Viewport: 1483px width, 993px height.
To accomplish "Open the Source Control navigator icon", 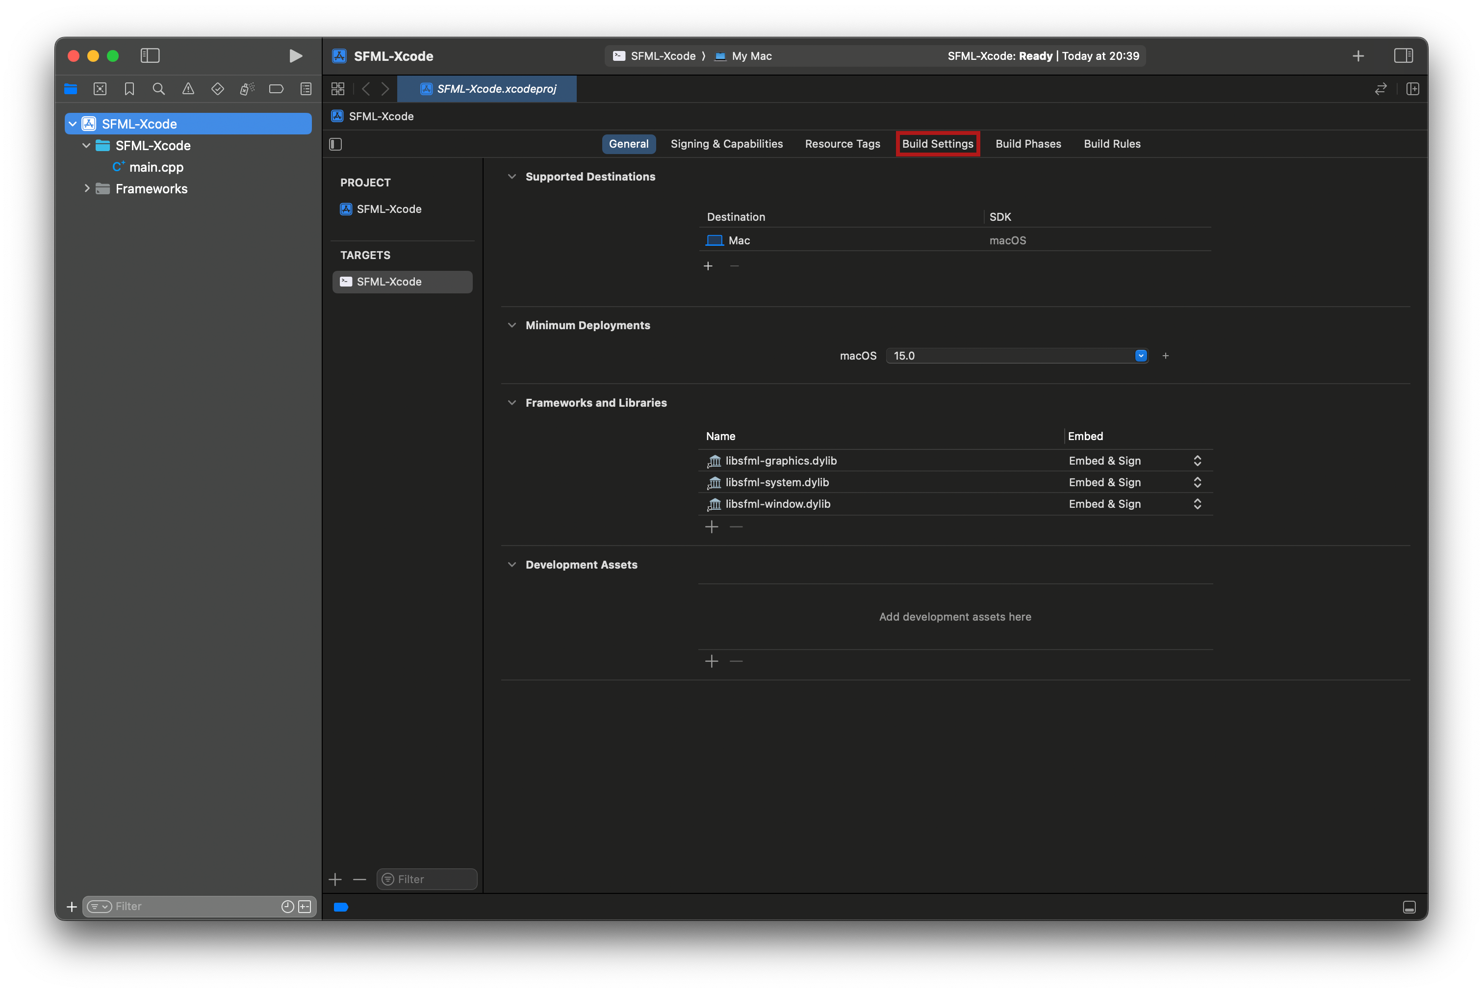I will pos(100,89).
